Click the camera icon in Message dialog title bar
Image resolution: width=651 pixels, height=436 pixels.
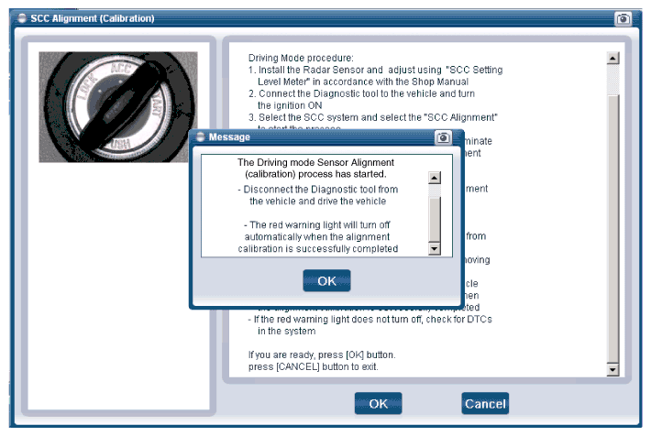[444, 137]
